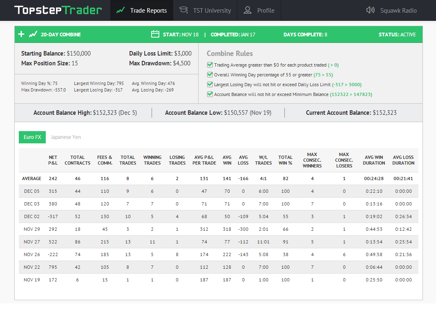Open the Trade Reports menu
This screenshot has width=436, height=310.
click(142, 10)
